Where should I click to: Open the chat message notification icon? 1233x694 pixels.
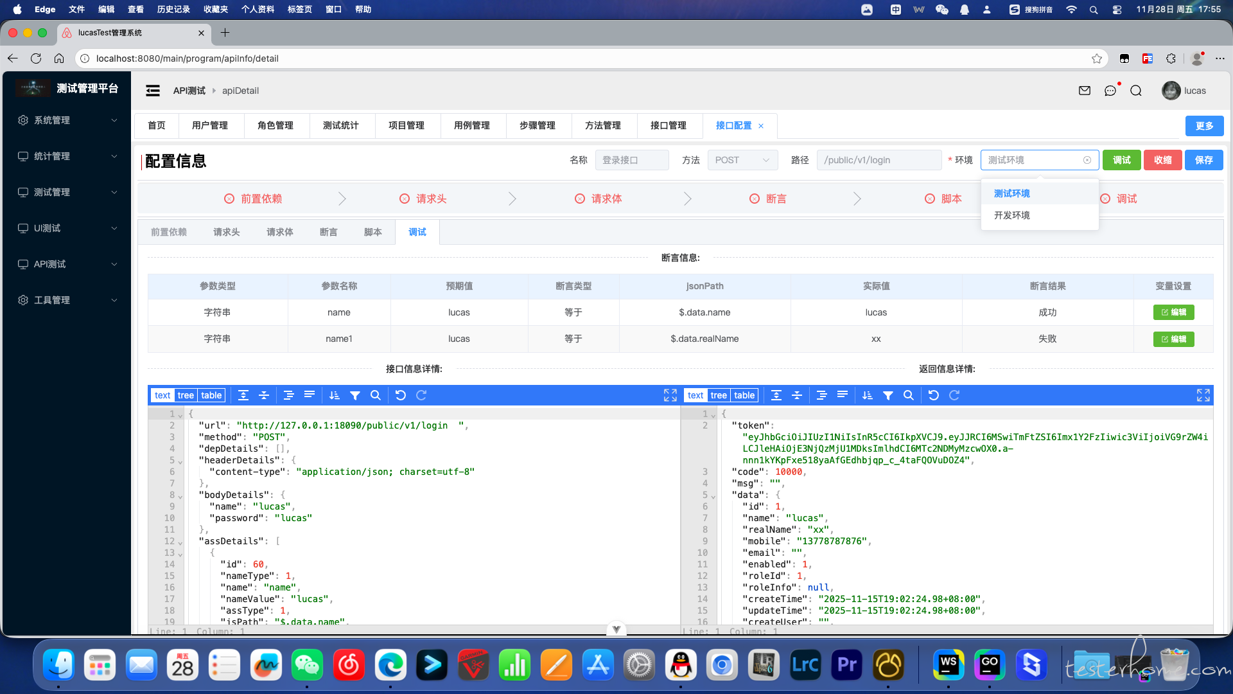1110,91
